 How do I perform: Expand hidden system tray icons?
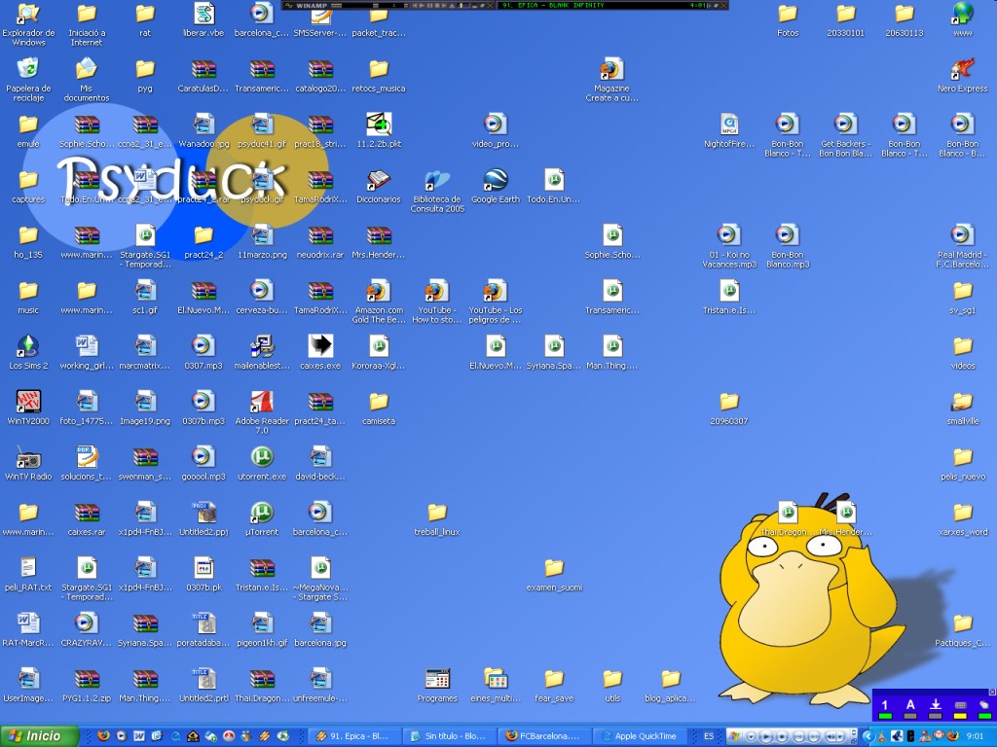tap(868, 736)
